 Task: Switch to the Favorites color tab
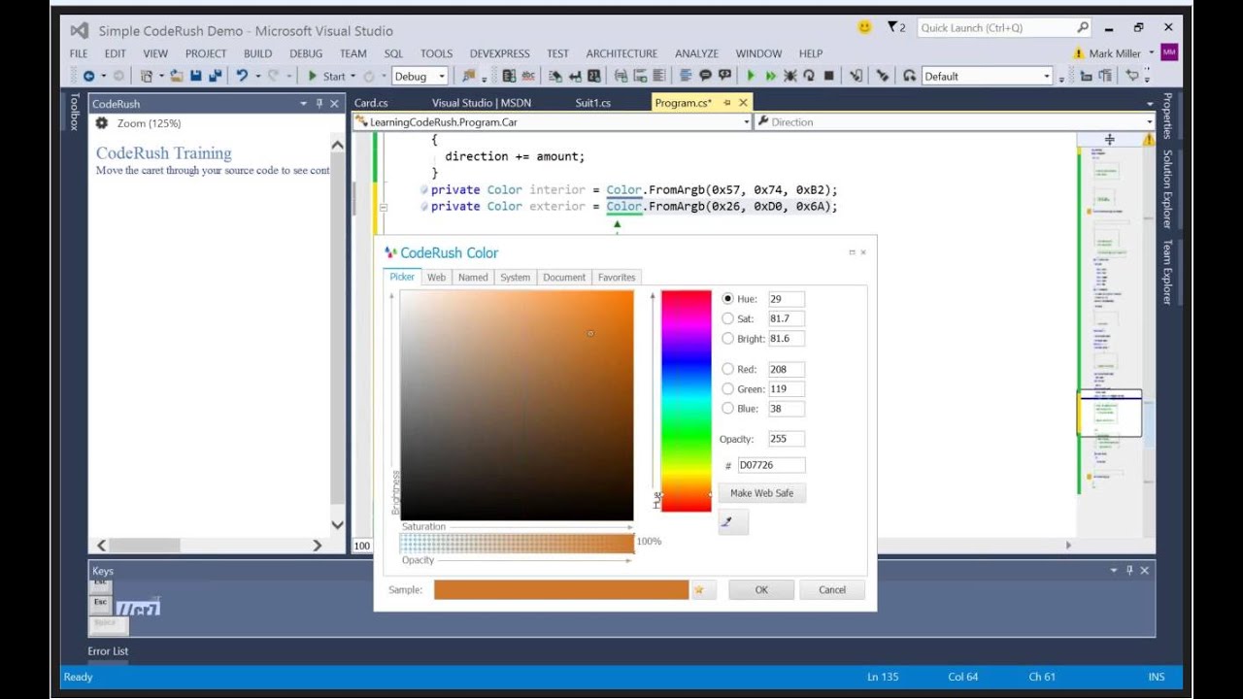(x=617, y=277)
